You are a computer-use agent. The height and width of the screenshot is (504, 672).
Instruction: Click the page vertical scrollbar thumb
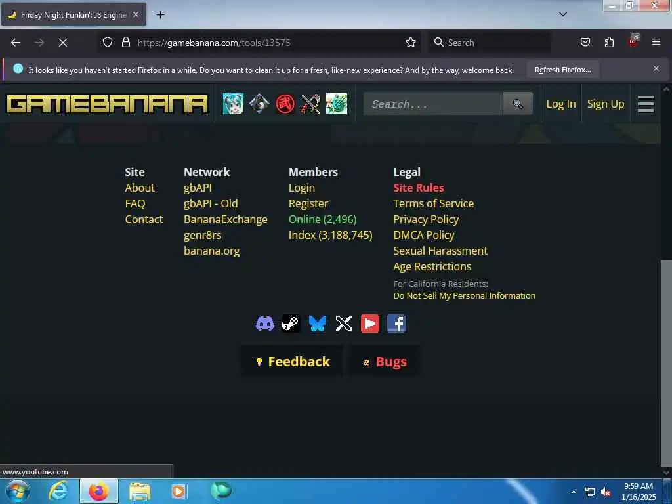[666, 362]
